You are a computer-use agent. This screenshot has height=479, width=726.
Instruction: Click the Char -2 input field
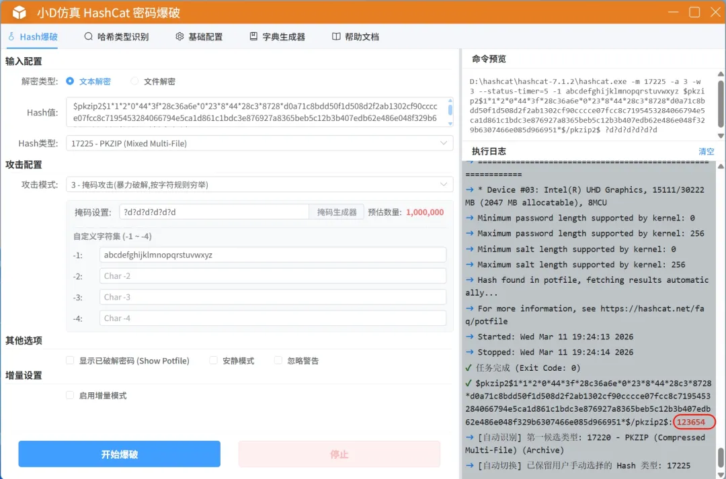point(273,276)
